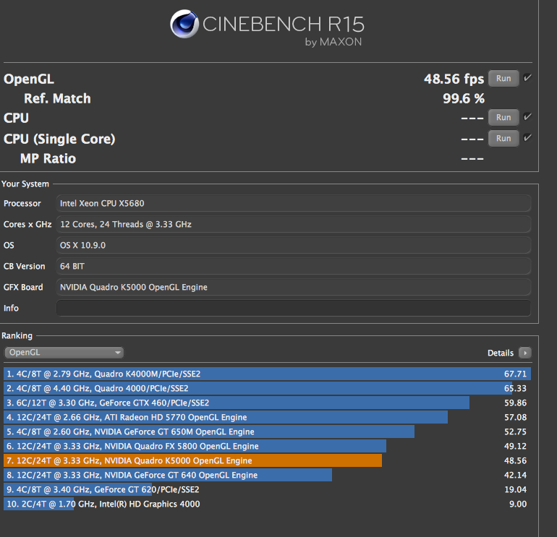The width and height of the screenshot is (557, 537).
Task: Select ranking row 6 Quadro FX 5800
Action: [267, 446]
